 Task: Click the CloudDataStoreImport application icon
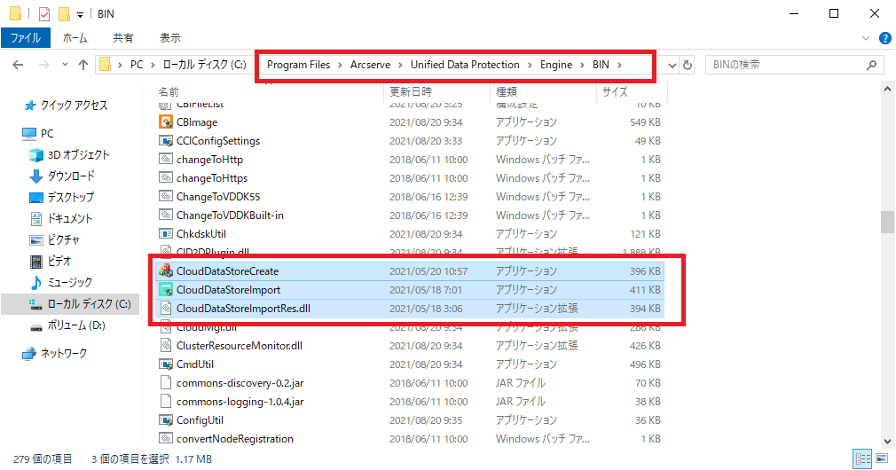(x=166, y=290)
